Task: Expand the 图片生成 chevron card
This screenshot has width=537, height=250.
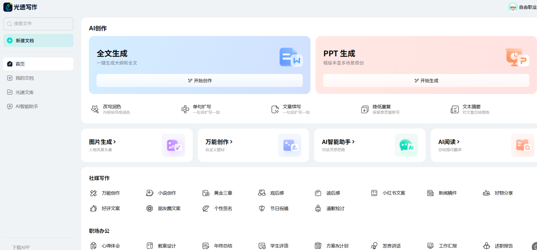Action: pyautogui.click(x=114, y=142)
